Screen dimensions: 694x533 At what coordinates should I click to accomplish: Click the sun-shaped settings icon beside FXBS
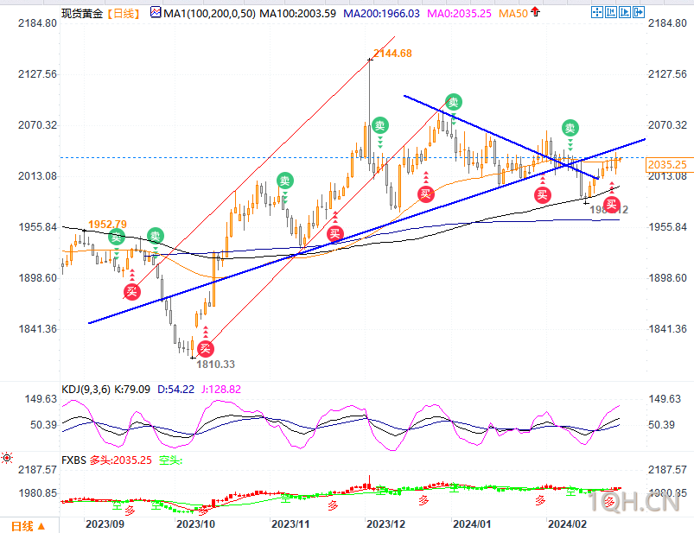click(x=7, y=458)
